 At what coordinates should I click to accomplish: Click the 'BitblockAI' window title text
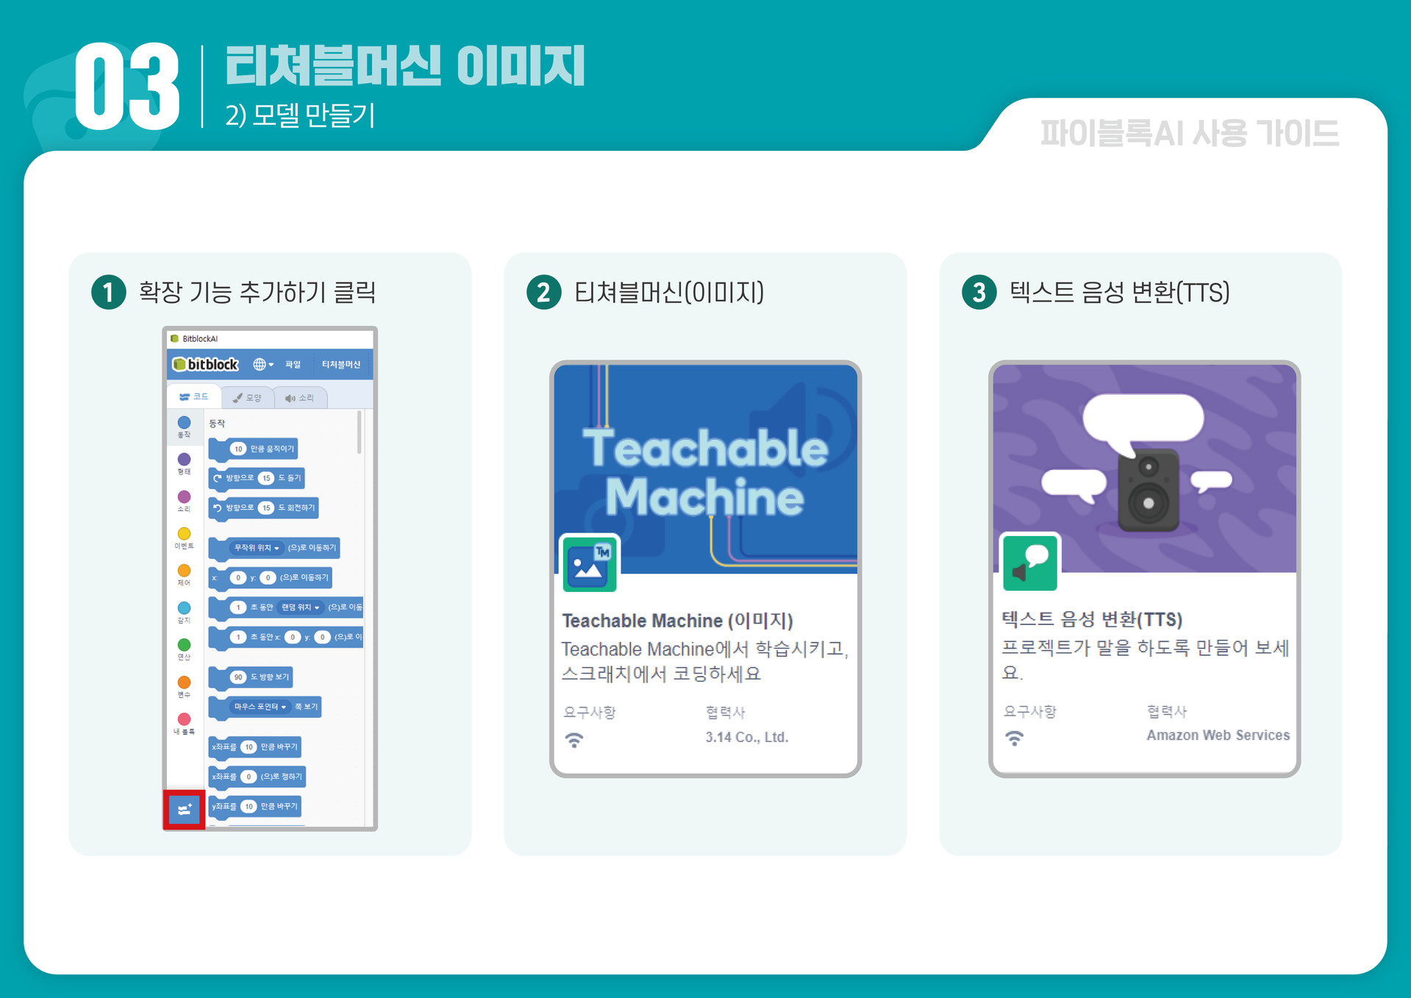200,339
